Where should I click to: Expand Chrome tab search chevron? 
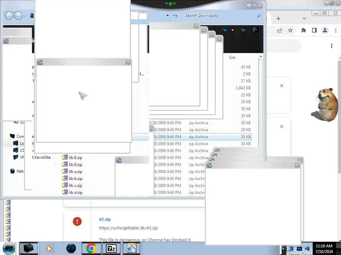point(304,19)
